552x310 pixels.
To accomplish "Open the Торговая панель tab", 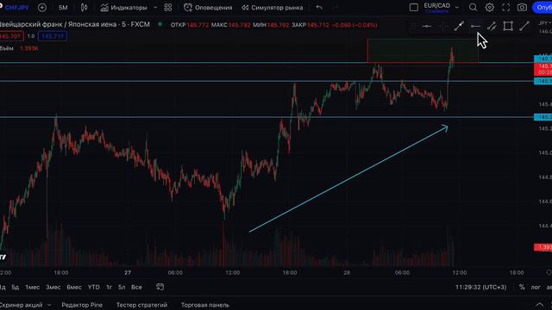I will 205,305.
